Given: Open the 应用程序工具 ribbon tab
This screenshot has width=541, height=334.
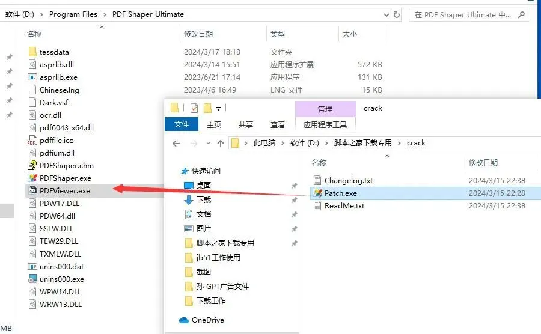Looking at the screenshot, I should (x=325, y=124).
